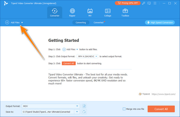Click the small Convert All button in Step 3
Screen dimensions: 180x117
click(x=69, y=63)
